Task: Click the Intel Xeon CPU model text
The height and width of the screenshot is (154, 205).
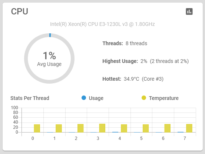Action: [102, 24]
